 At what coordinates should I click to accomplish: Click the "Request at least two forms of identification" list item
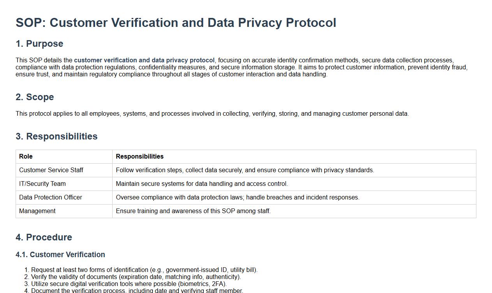click(144, 270)
